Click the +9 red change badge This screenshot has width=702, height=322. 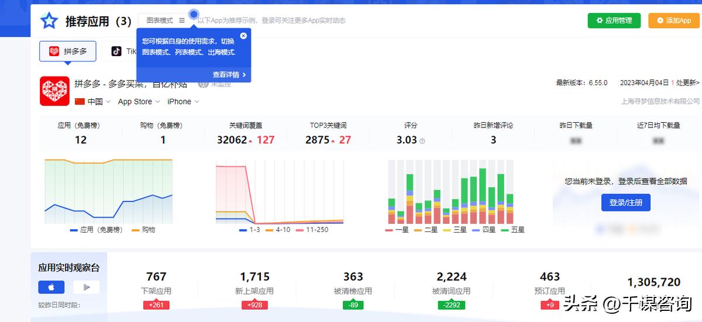(x=550, y=305)
